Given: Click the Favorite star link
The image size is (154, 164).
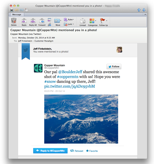Looking at the screenshot, I should point(92,151).
